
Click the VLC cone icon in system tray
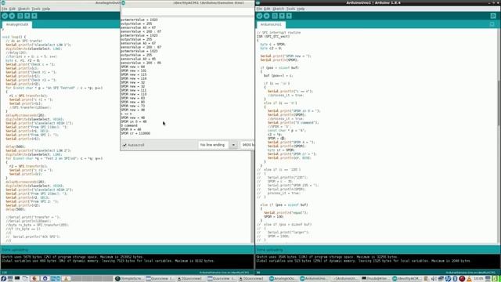tap(469, 279)
